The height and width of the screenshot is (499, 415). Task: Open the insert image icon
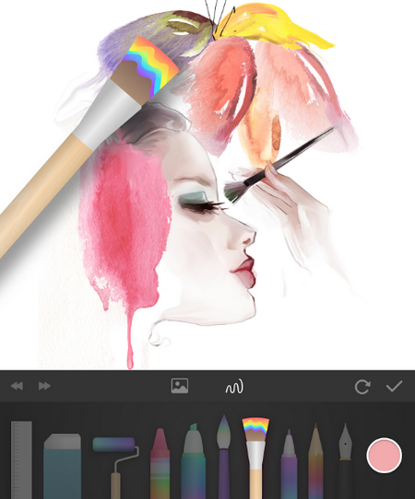[180, 386]
